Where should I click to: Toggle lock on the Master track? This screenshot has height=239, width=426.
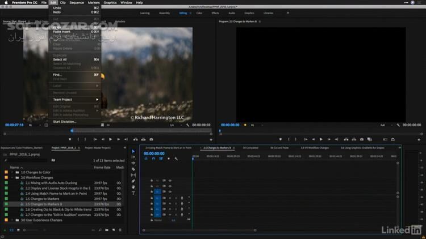click(152, 220)
